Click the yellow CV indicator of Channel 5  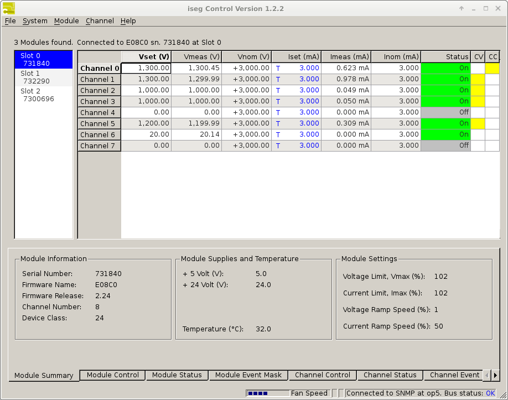point(478,123)
